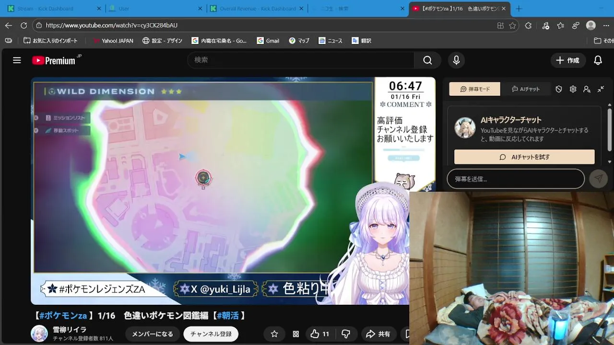Screen dimensions: 614x345
Task: Open chat panel settings gear
Action: click(573, 89)
